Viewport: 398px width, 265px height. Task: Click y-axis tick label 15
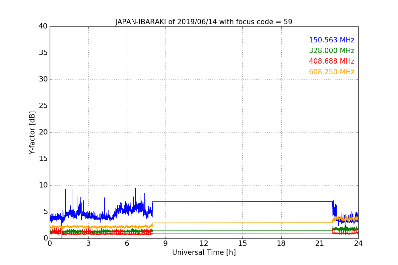[x=43, y=159]
